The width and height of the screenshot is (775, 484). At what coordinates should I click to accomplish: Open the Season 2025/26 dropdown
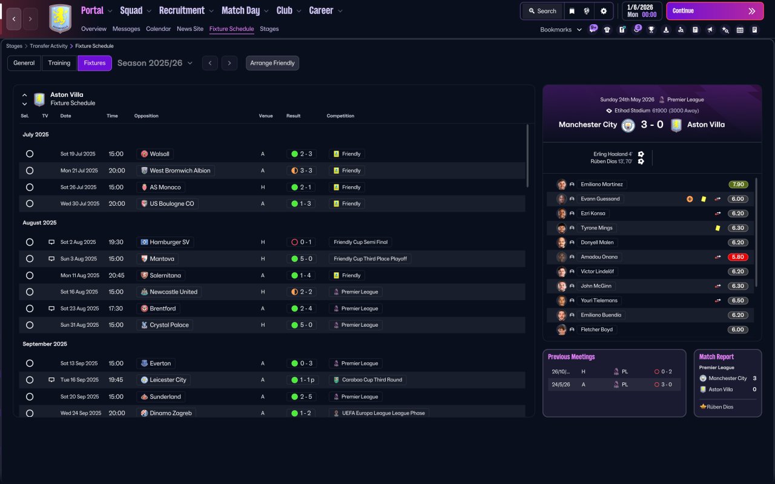(155, 63)
